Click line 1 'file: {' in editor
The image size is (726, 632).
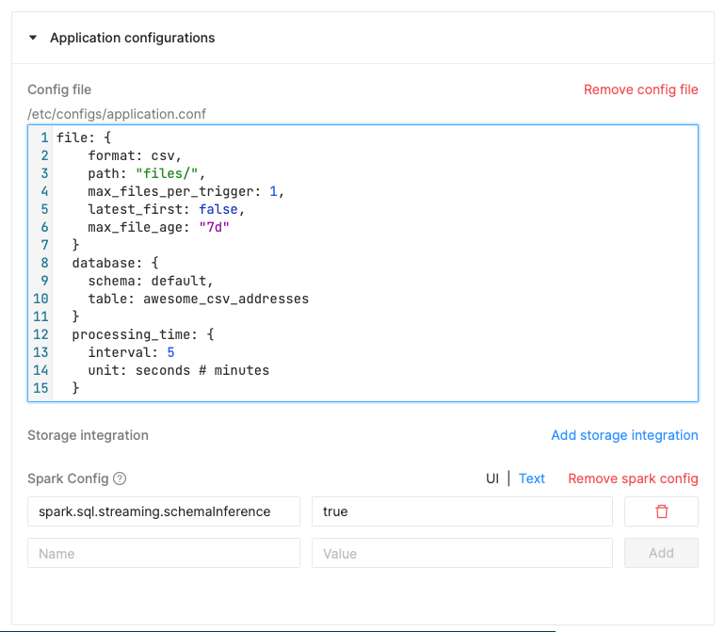84,138
